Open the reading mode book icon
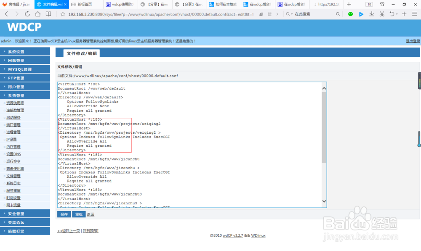Screen dimensions: 421x251 click(48, 14)
